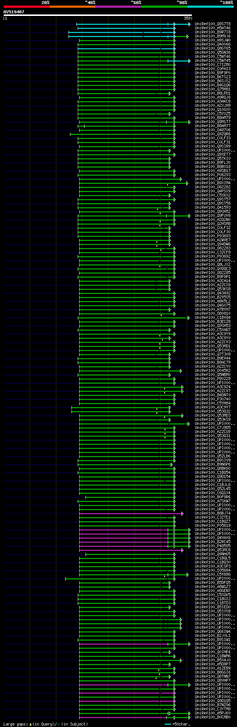237x727 pixels.
Task: Select the UniRef100_B8BJT4 label
Action: (213, 513)
